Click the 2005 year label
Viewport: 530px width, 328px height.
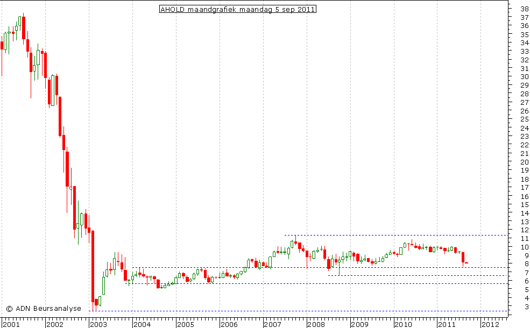click(186, 325)
